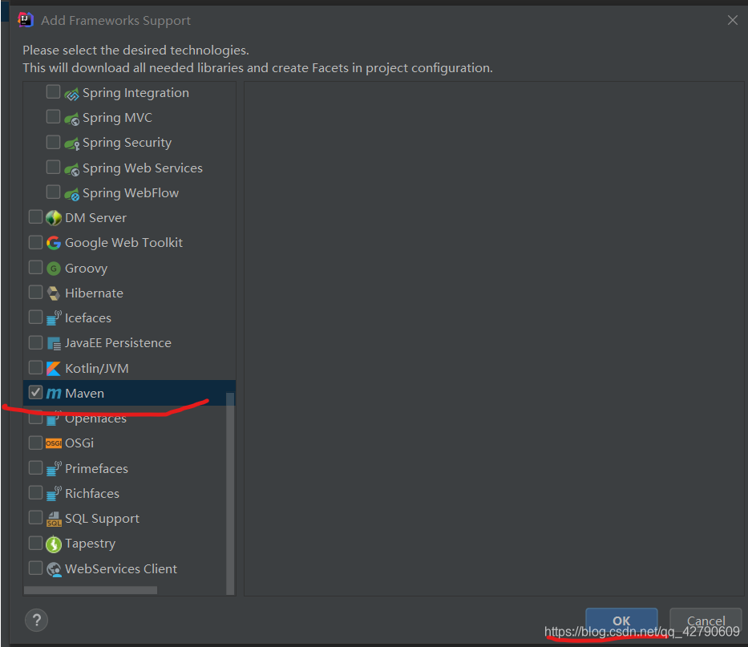Click the horizontal scrollbar of frameworks list

[x=90, y=590]
